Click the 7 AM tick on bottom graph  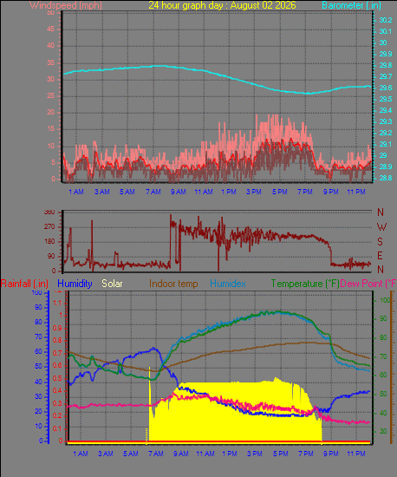pyautogui.click(x=156, y=454)
